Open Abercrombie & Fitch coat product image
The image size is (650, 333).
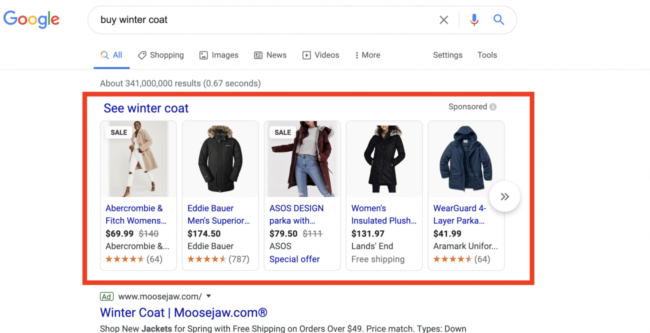coord(138,159)
